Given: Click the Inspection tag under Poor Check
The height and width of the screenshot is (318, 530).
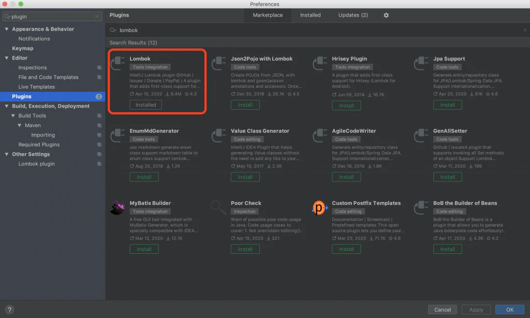Looking at the screenshot, I should (x=245, y=211).
